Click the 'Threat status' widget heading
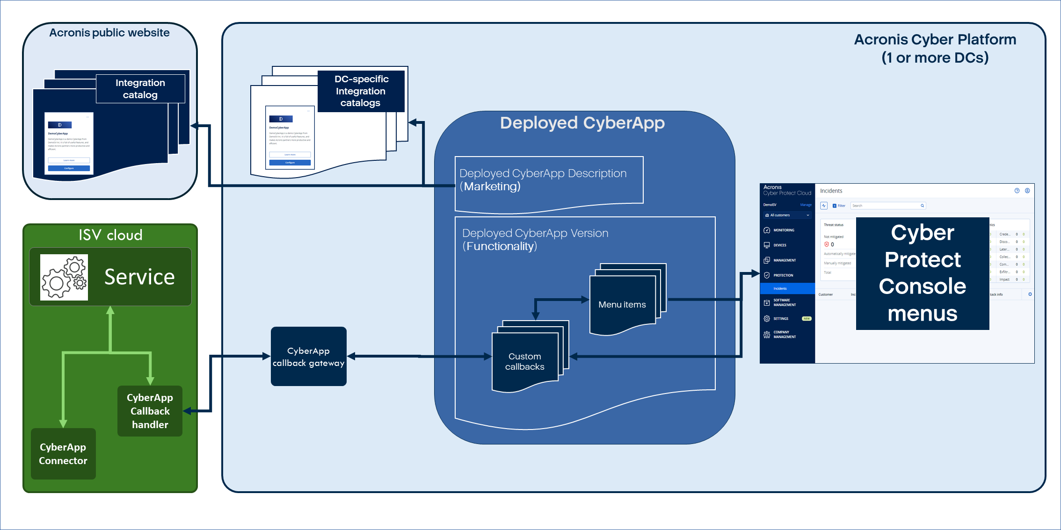 tap(834, 225)
